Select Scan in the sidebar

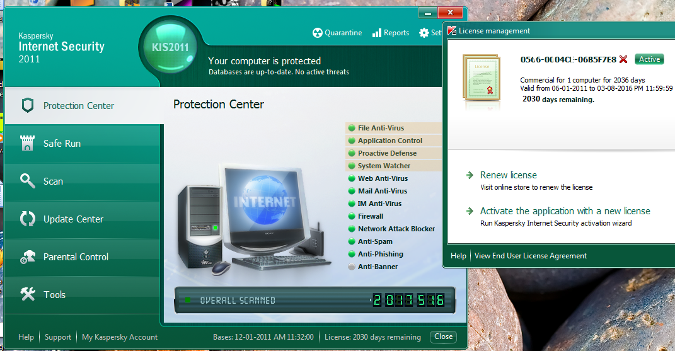82,181
